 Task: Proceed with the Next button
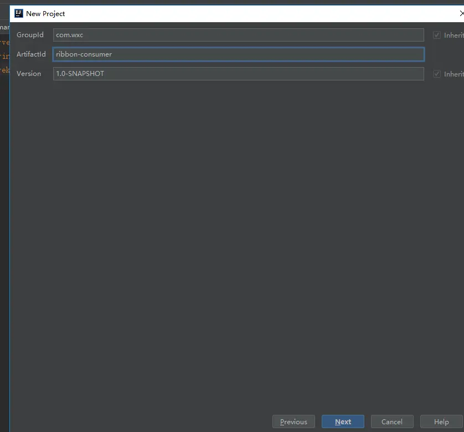(x=343, y=421)
